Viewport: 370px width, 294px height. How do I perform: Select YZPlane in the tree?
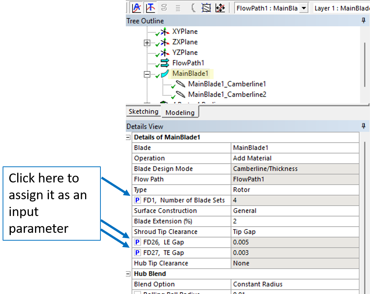click(185, 52)
